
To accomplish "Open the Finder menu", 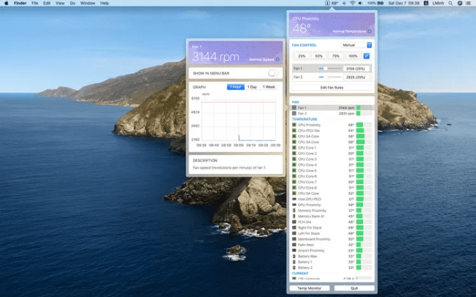I will coord(20,3).
